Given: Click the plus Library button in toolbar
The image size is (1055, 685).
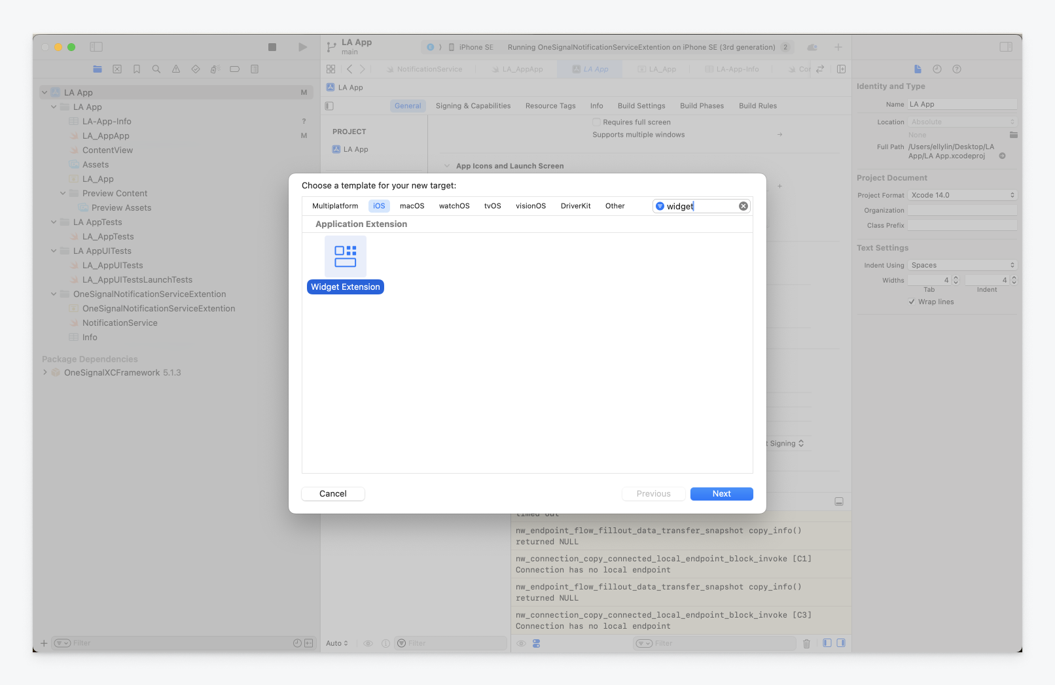Looking at the screenshot, I should [838, 47].
